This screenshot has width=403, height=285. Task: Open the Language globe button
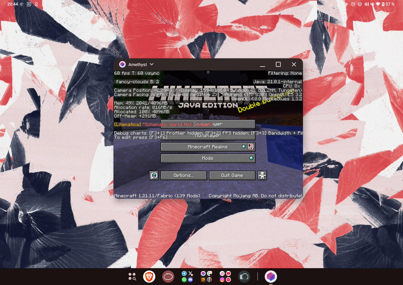(x=154, y=175)
